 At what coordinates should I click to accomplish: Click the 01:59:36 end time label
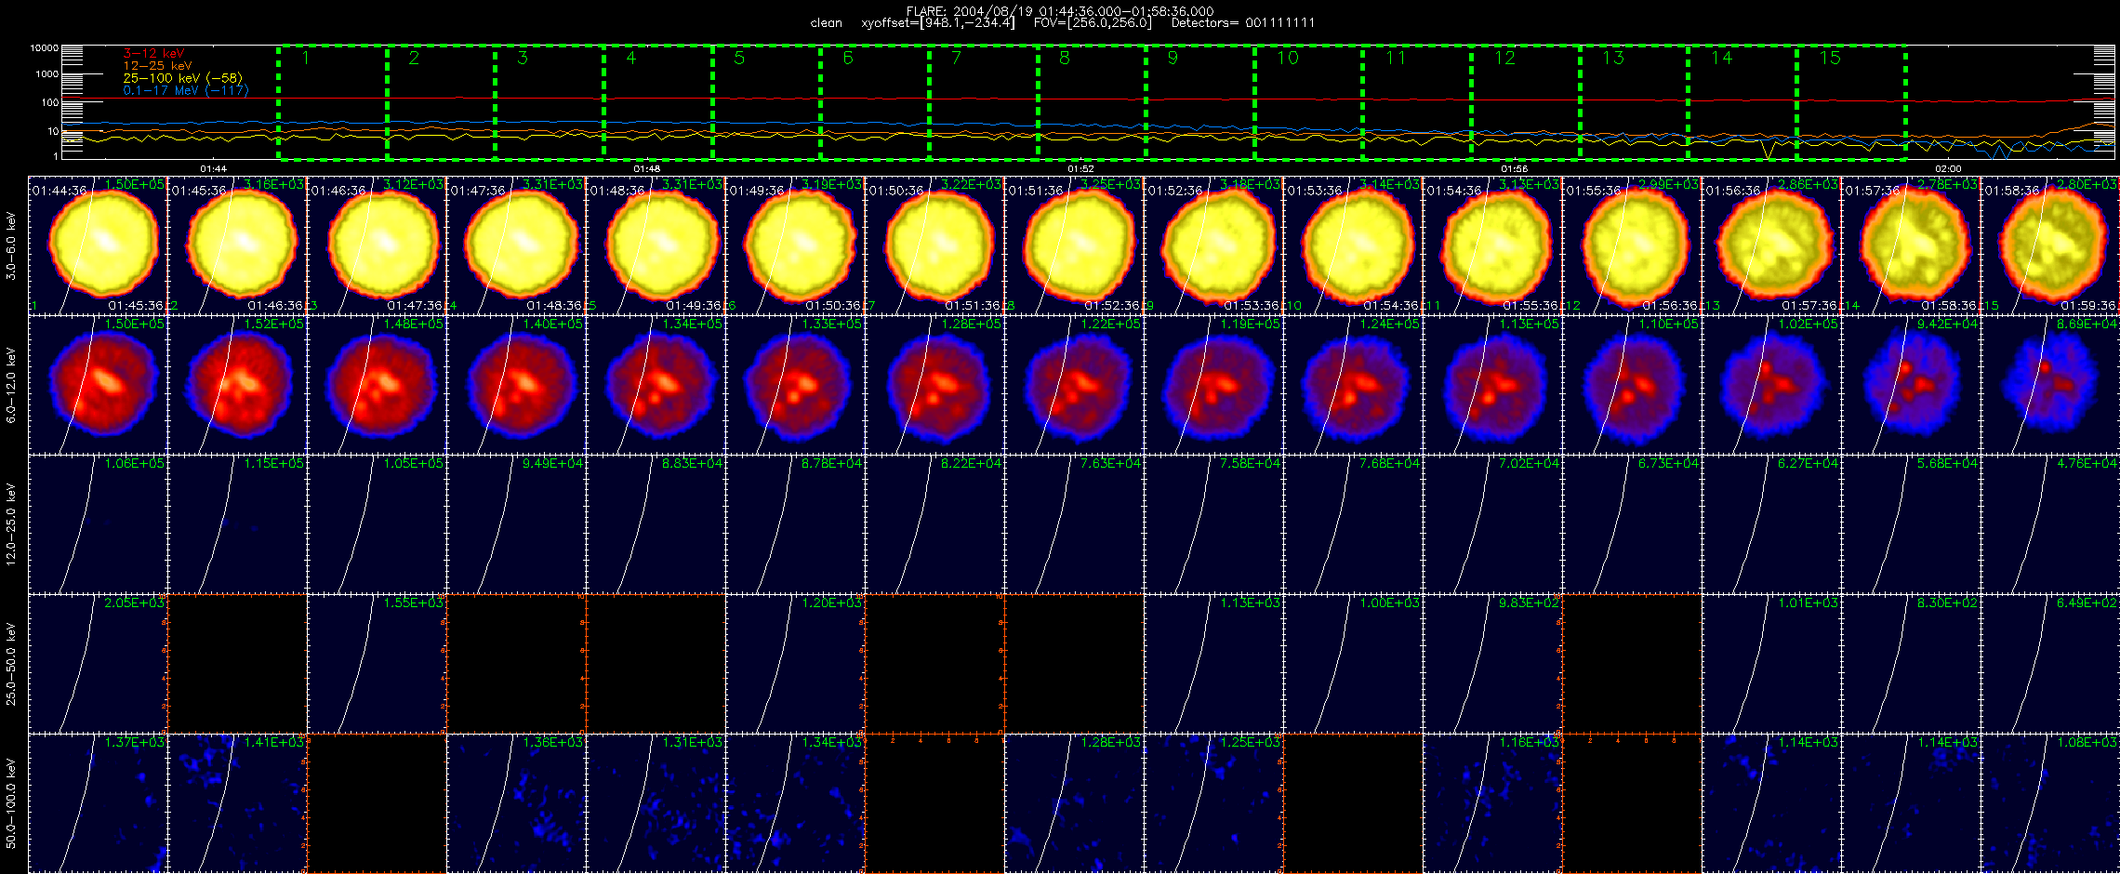point(2089,305)
